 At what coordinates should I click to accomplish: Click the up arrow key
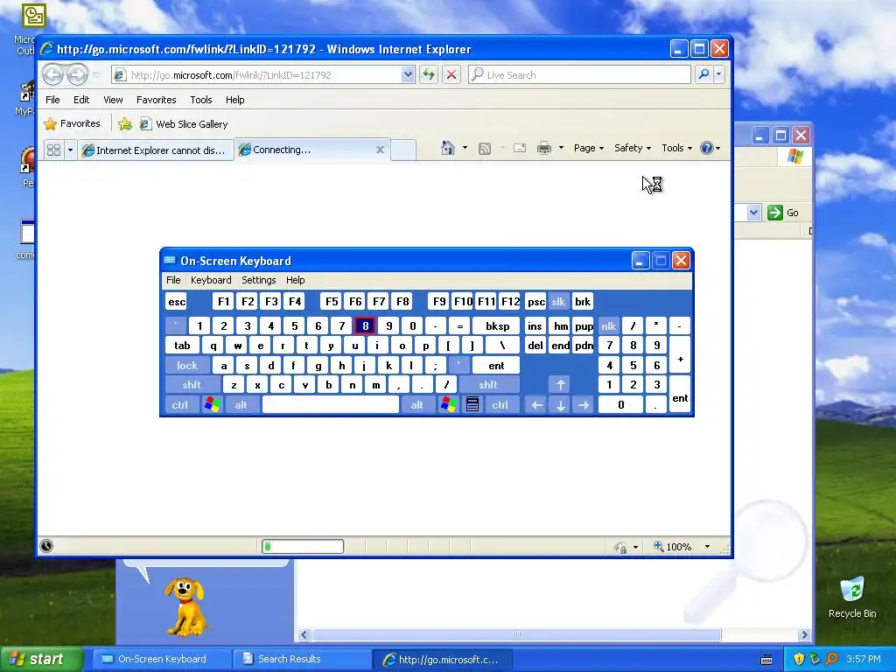[561, 385]
